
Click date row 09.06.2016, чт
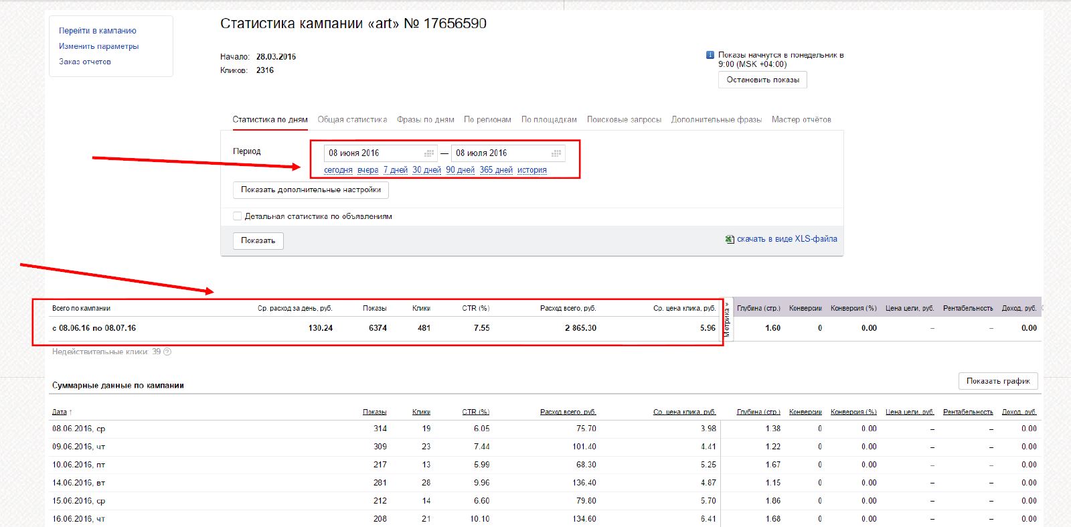click(79, 447)
